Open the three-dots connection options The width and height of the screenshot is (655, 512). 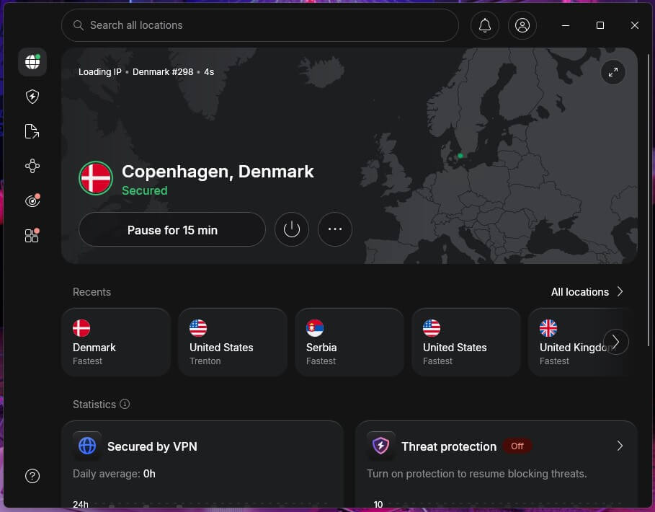click(334, 229)
